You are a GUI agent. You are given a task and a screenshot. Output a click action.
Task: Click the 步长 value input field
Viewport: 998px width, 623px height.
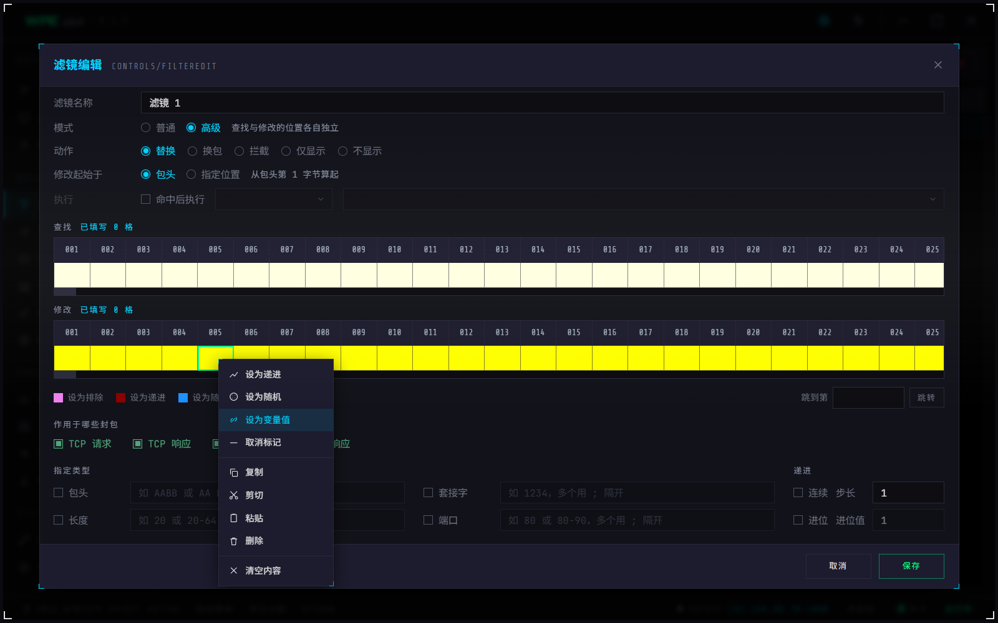(908, 493)
